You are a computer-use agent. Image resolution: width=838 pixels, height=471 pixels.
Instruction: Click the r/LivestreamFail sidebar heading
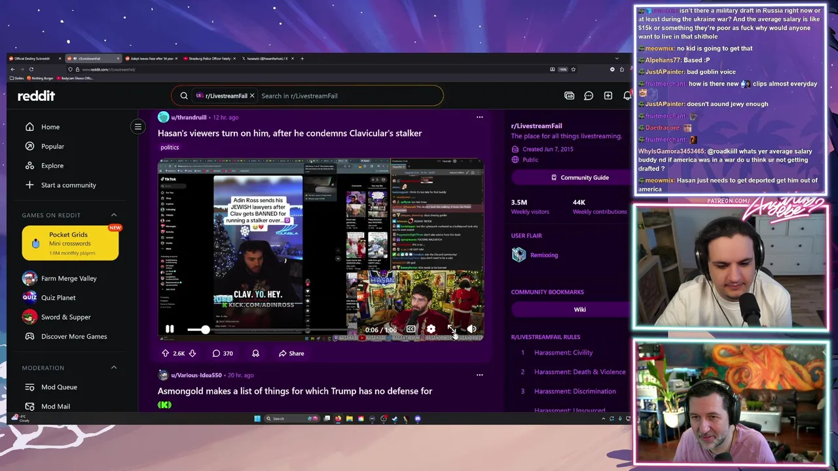(x=536, y=126)
